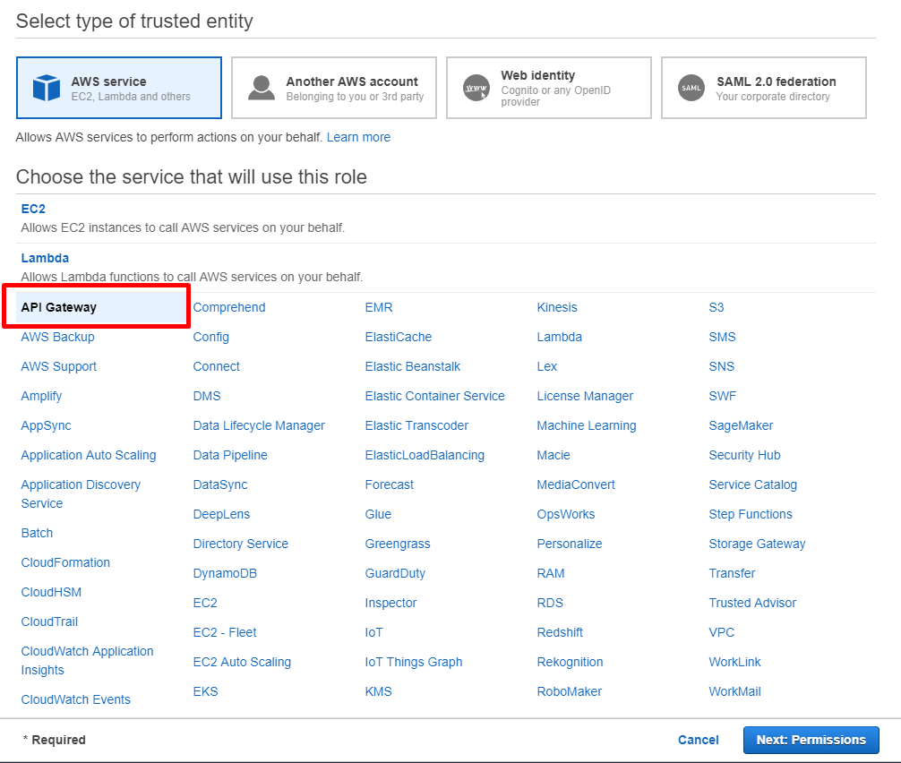Choose Amplify service

41,397
